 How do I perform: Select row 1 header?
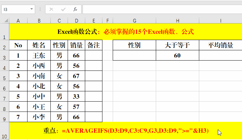coord(5,32)
